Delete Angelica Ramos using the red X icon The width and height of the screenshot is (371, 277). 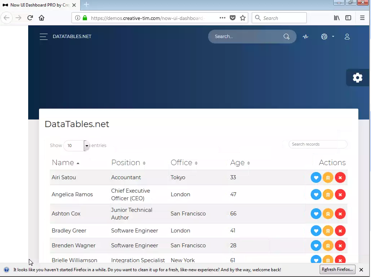pos(340,194)
